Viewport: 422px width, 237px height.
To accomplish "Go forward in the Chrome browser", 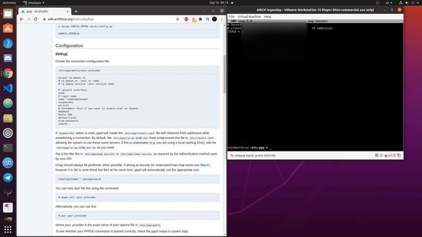I will (28, 19).
